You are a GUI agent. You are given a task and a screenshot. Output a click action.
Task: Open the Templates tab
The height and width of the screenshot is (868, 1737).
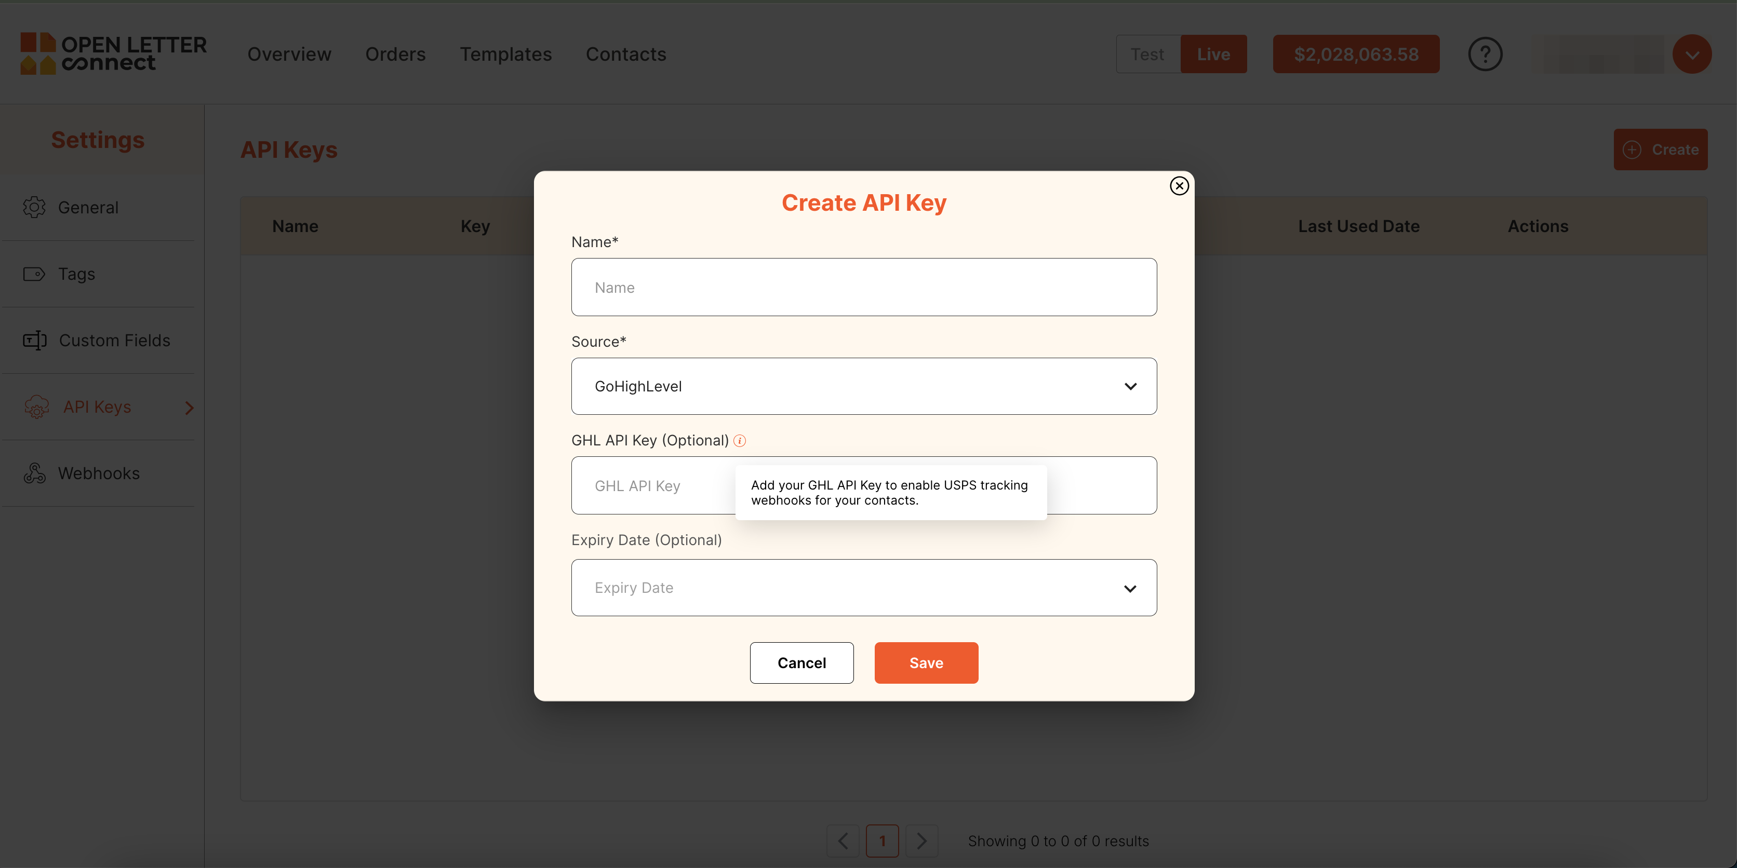click(x=505, y=54)
